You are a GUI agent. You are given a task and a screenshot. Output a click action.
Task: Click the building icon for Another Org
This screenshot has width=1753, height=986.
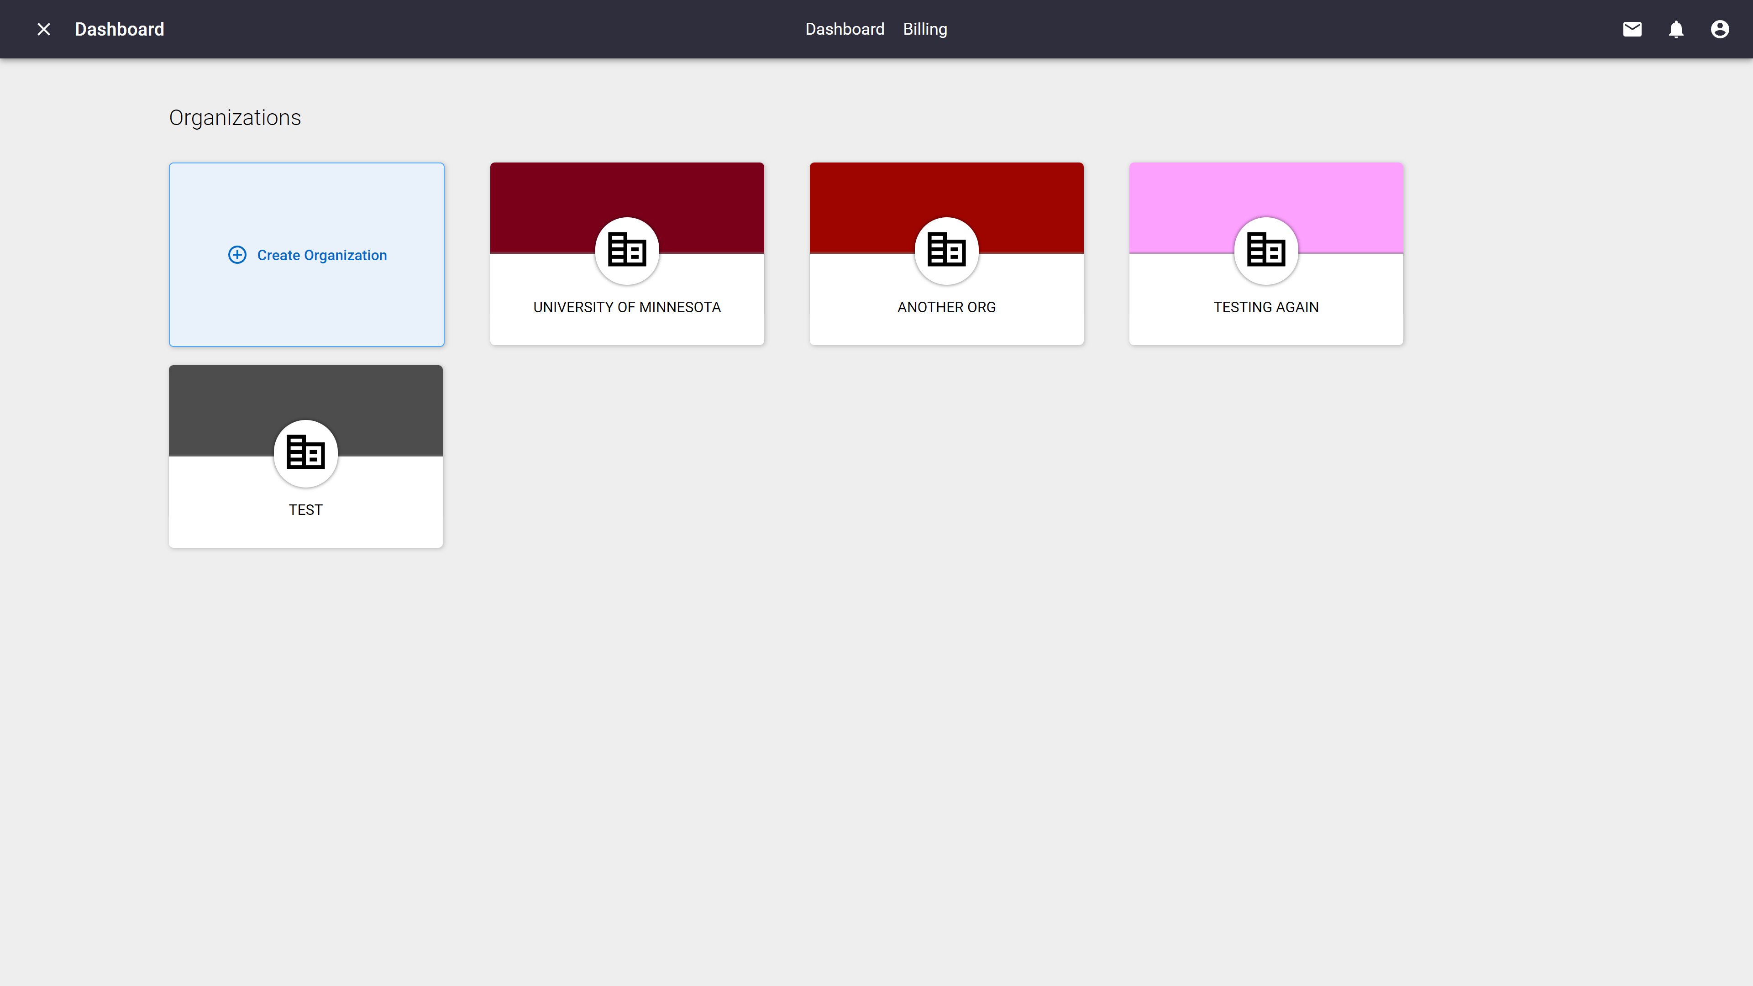point(946,250)
